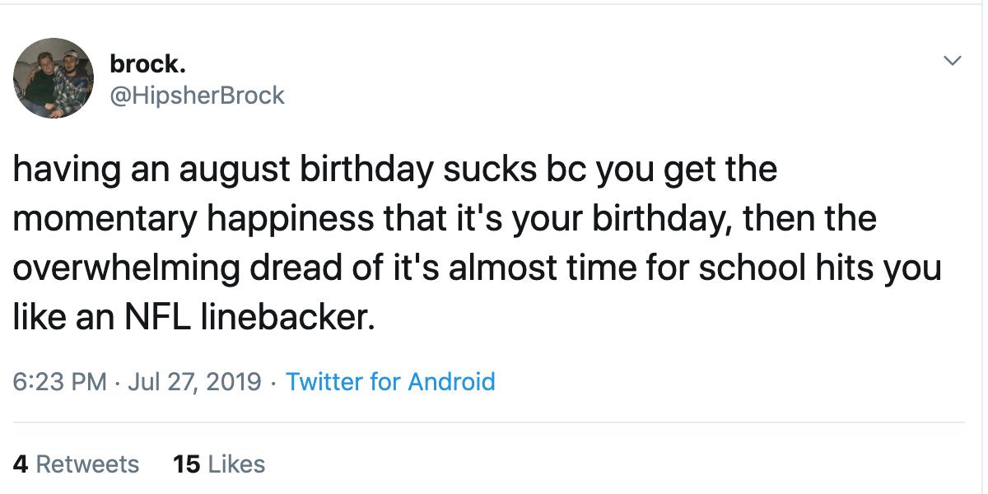Viewport: 988px width, 494px height.
Task: View likes by clicking 15 Likes
Action: click(219, 464)
